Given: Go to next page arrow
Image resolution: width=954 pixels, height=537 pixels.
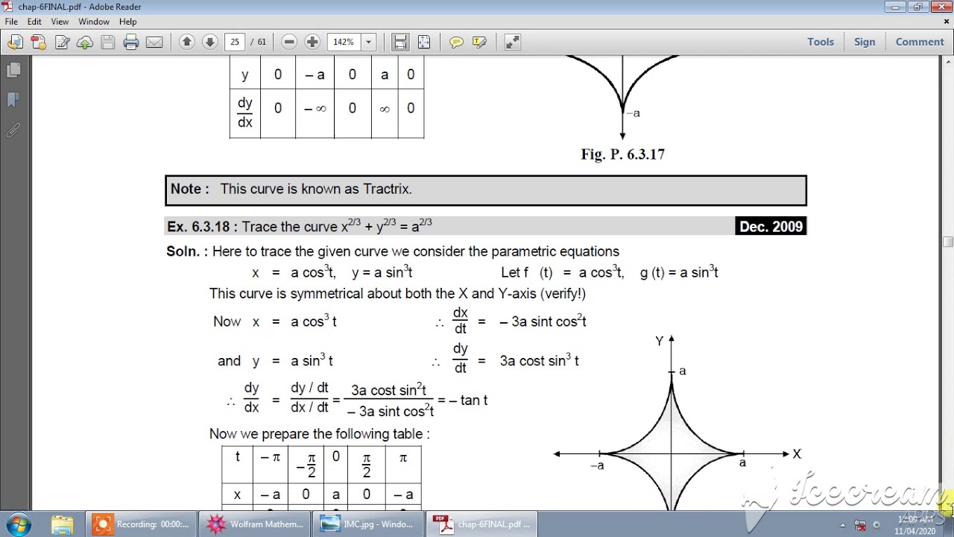Looking at the screenshot, I should [210, 42].
